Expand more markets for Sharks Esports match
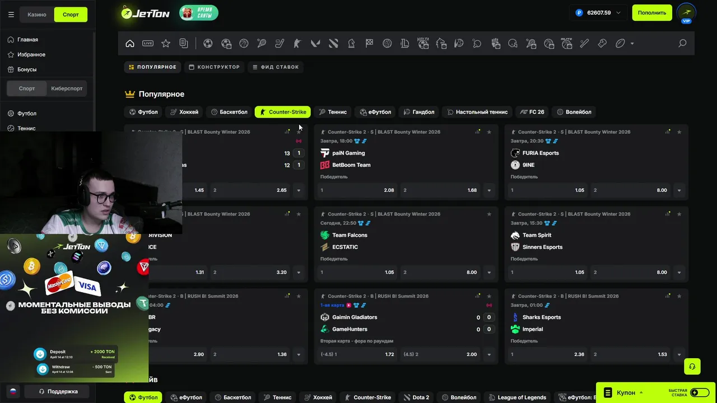 679,354
